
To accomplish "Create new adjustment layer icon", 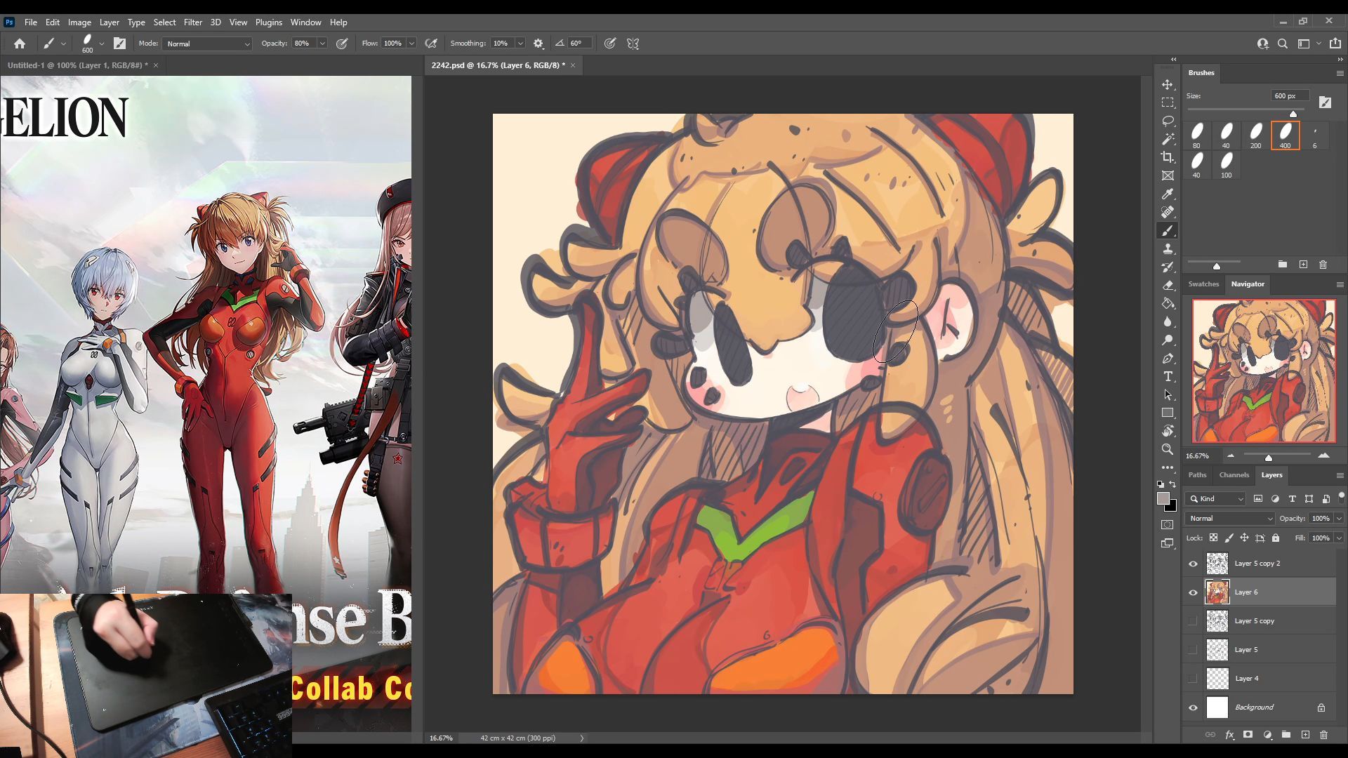I will coord(1267,735).
